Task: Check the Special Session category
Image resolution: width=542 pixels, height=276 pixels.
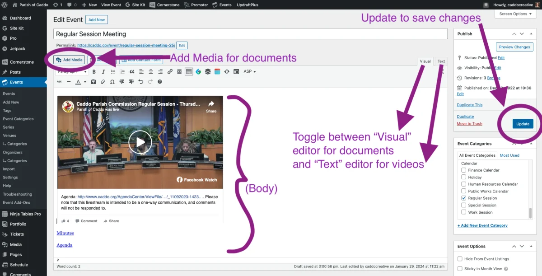Action: pos(463,205)
